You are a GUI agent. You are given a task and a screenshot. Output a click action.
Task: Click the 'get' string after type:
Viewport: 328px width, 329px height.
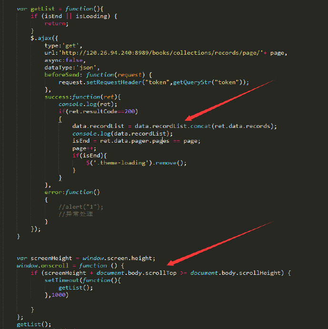[70, 46]
